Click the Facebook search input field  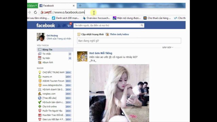click(x=106, y=25)
